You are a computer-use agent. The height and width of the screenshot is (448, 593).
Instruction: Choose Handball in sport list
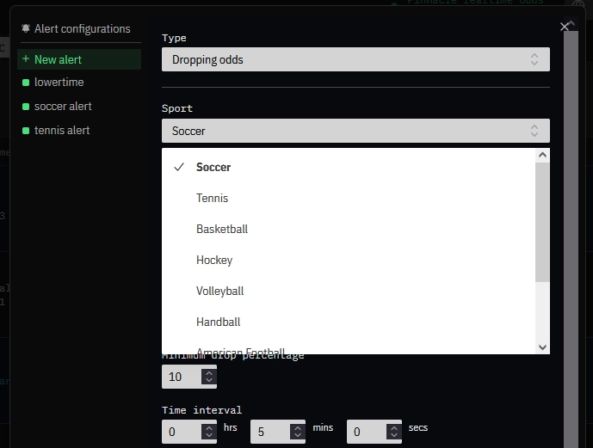pyautogui.click(x=349, y=322)
